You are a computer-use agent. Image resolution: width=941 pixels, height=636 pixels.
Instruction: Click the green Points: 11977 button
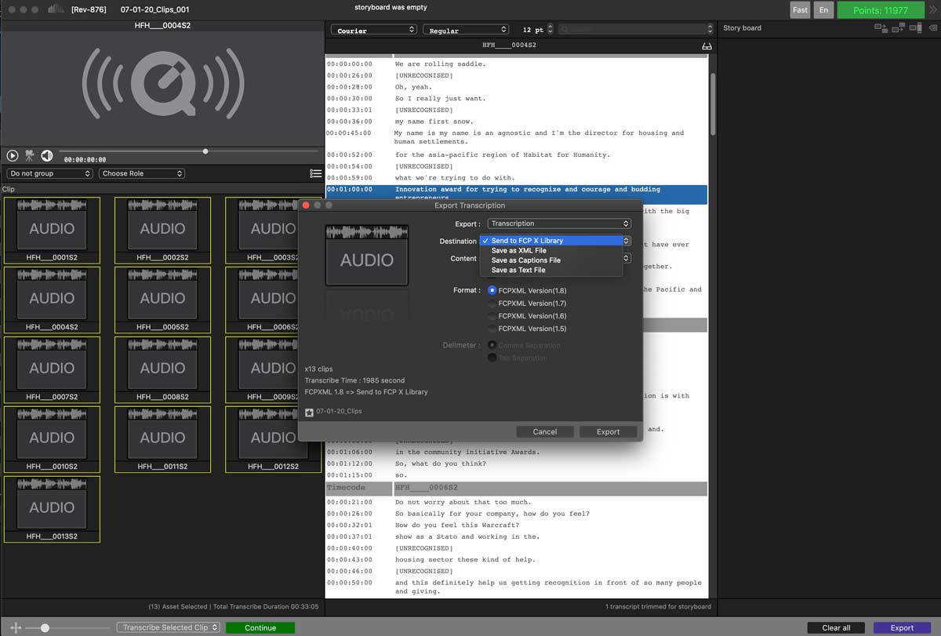click(881, 10)
